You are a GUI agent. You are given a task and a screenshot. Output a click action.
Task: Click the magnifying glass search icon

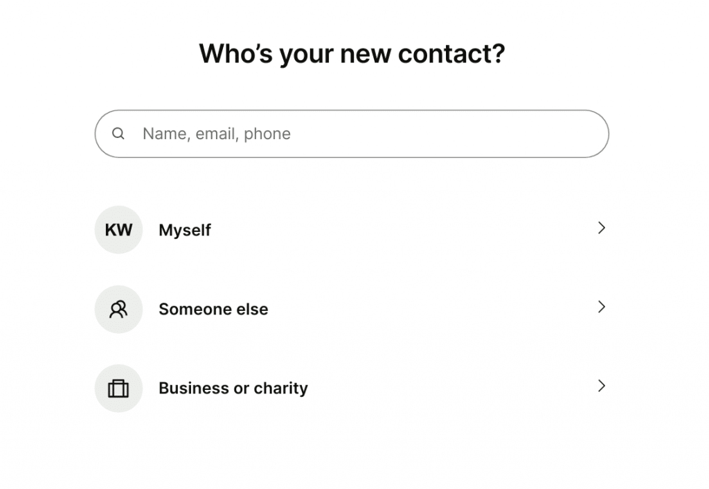[x=118, y=134]
